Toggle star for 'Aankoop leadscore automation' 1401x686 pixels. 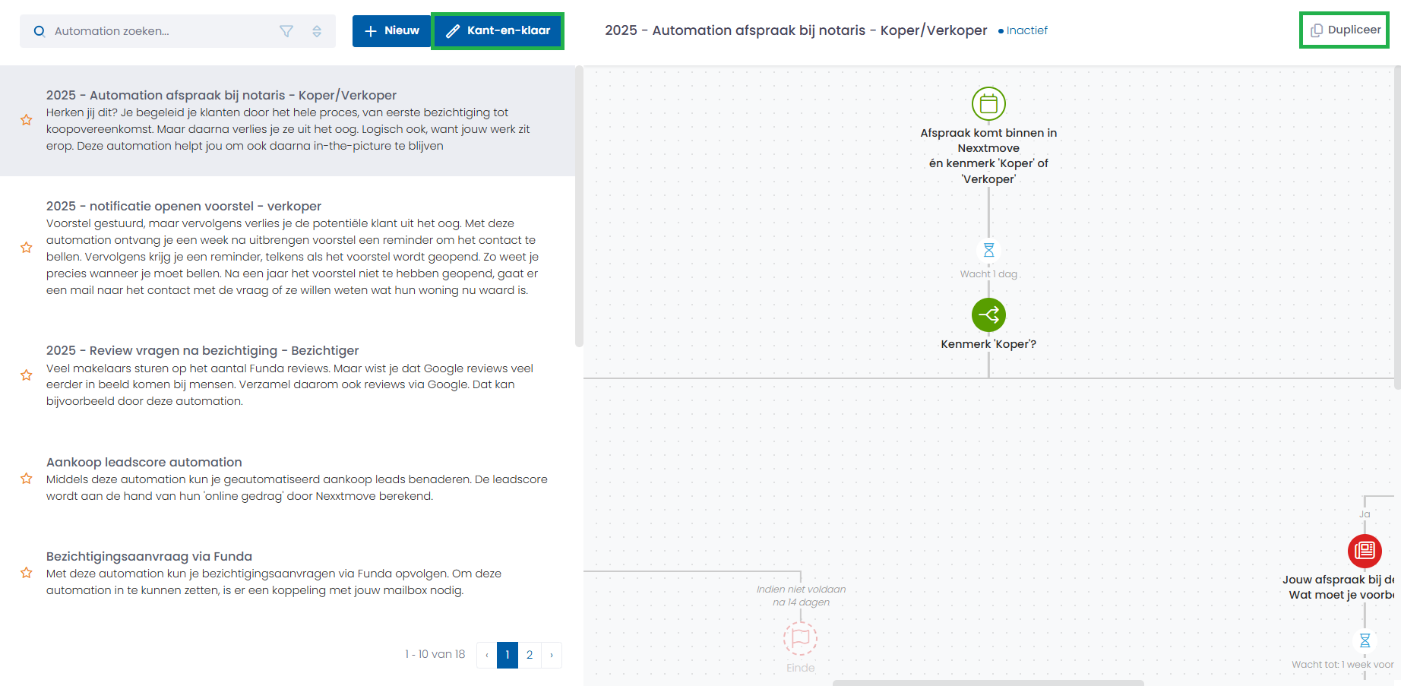(x=27, y=479)
